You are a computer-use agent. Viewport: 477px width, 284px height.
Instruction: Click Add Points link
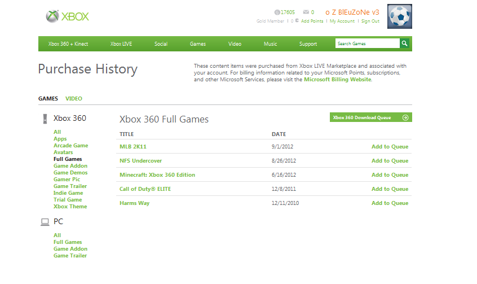[x=312, y=21]
